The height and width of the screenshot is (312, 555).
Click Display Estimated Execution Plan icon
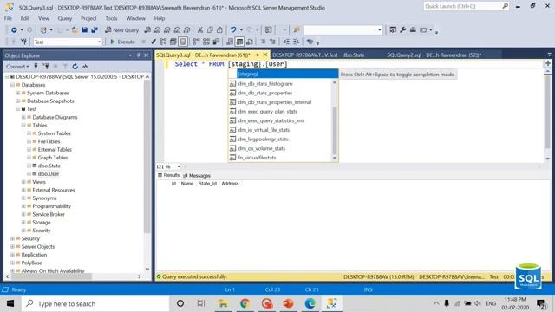pos(163,42)
